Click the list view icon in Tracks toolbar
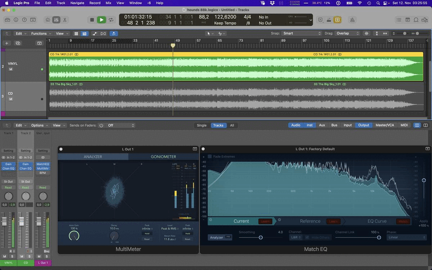 pos(85,33)
